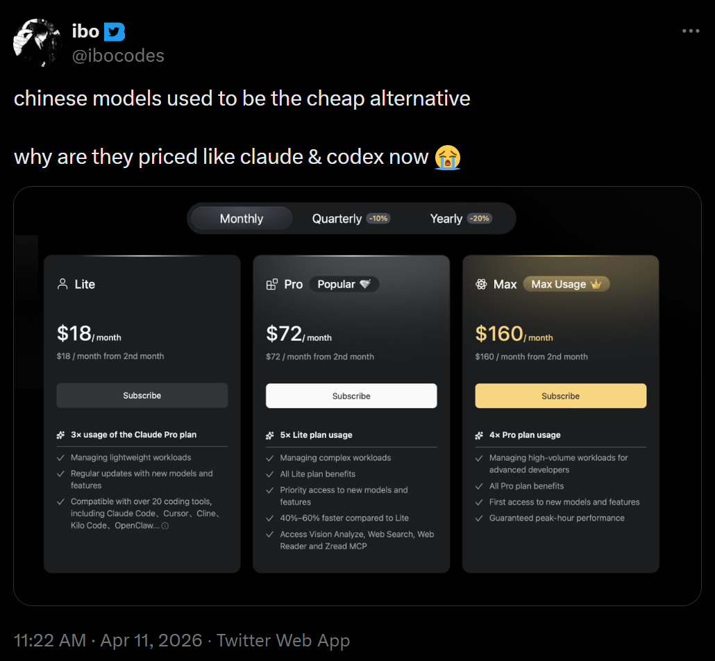The height and width of the screenshot is (661, 715).
Task: Click the Popular diamond badge
Action: point(344,284)
